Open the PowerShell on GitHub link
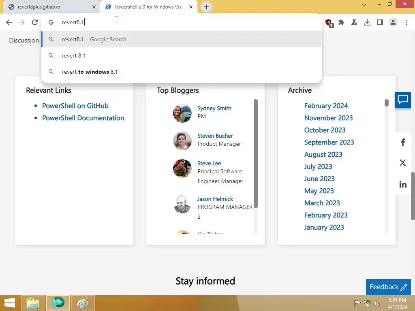 [x=75, y=106]
